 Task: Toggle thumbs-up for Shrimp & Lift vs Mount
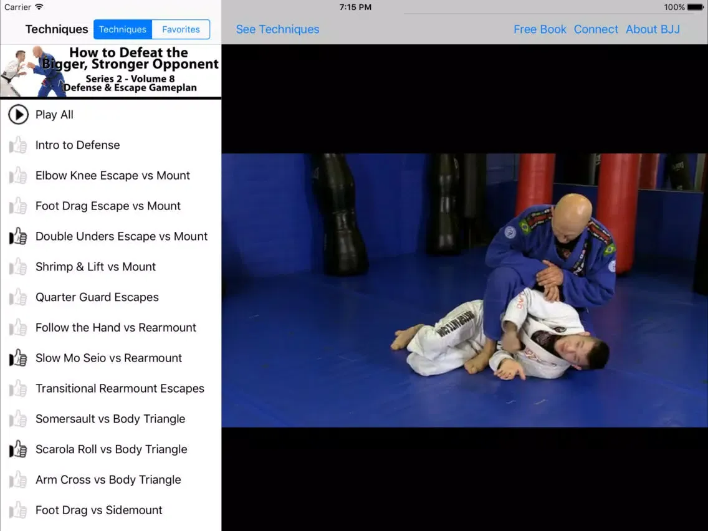(x=18, y=267)
